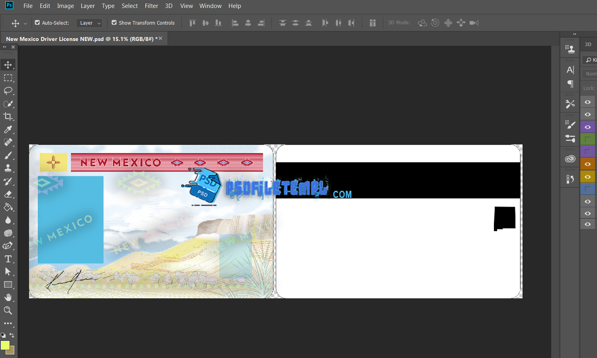Show the hidden green-labeled layer
Screen dimensions: 597x358
[588, 139]
